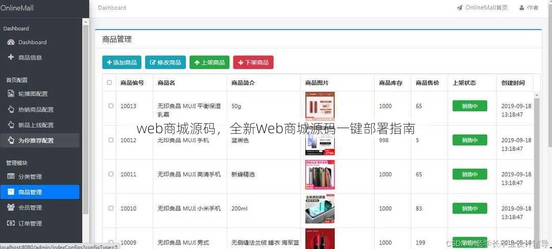Click the sidebar vertical scrollbar
The width and height of the screenshot is (552, 249).
pos(86,119)
